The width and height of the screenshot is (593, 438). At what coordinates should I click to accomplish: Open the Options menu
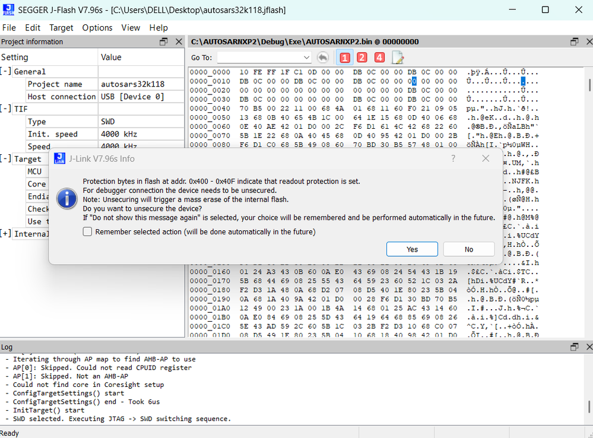point(97,28)
